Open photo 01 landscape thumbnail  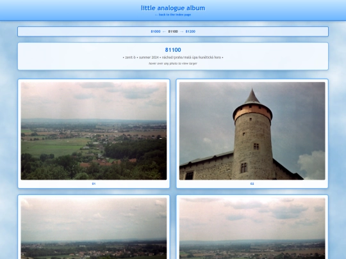tap(94, 131)
